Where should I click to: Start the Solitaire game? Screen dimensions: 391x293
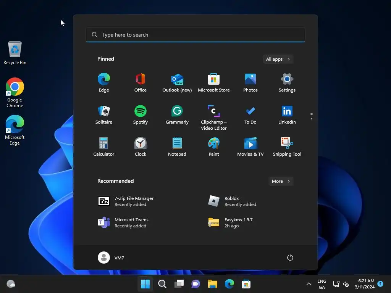[104, 114]
